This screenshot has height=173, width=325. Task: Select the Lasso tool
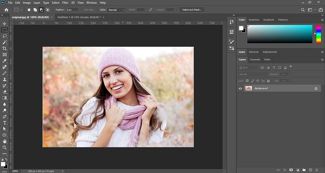click(x=4, y=36)
